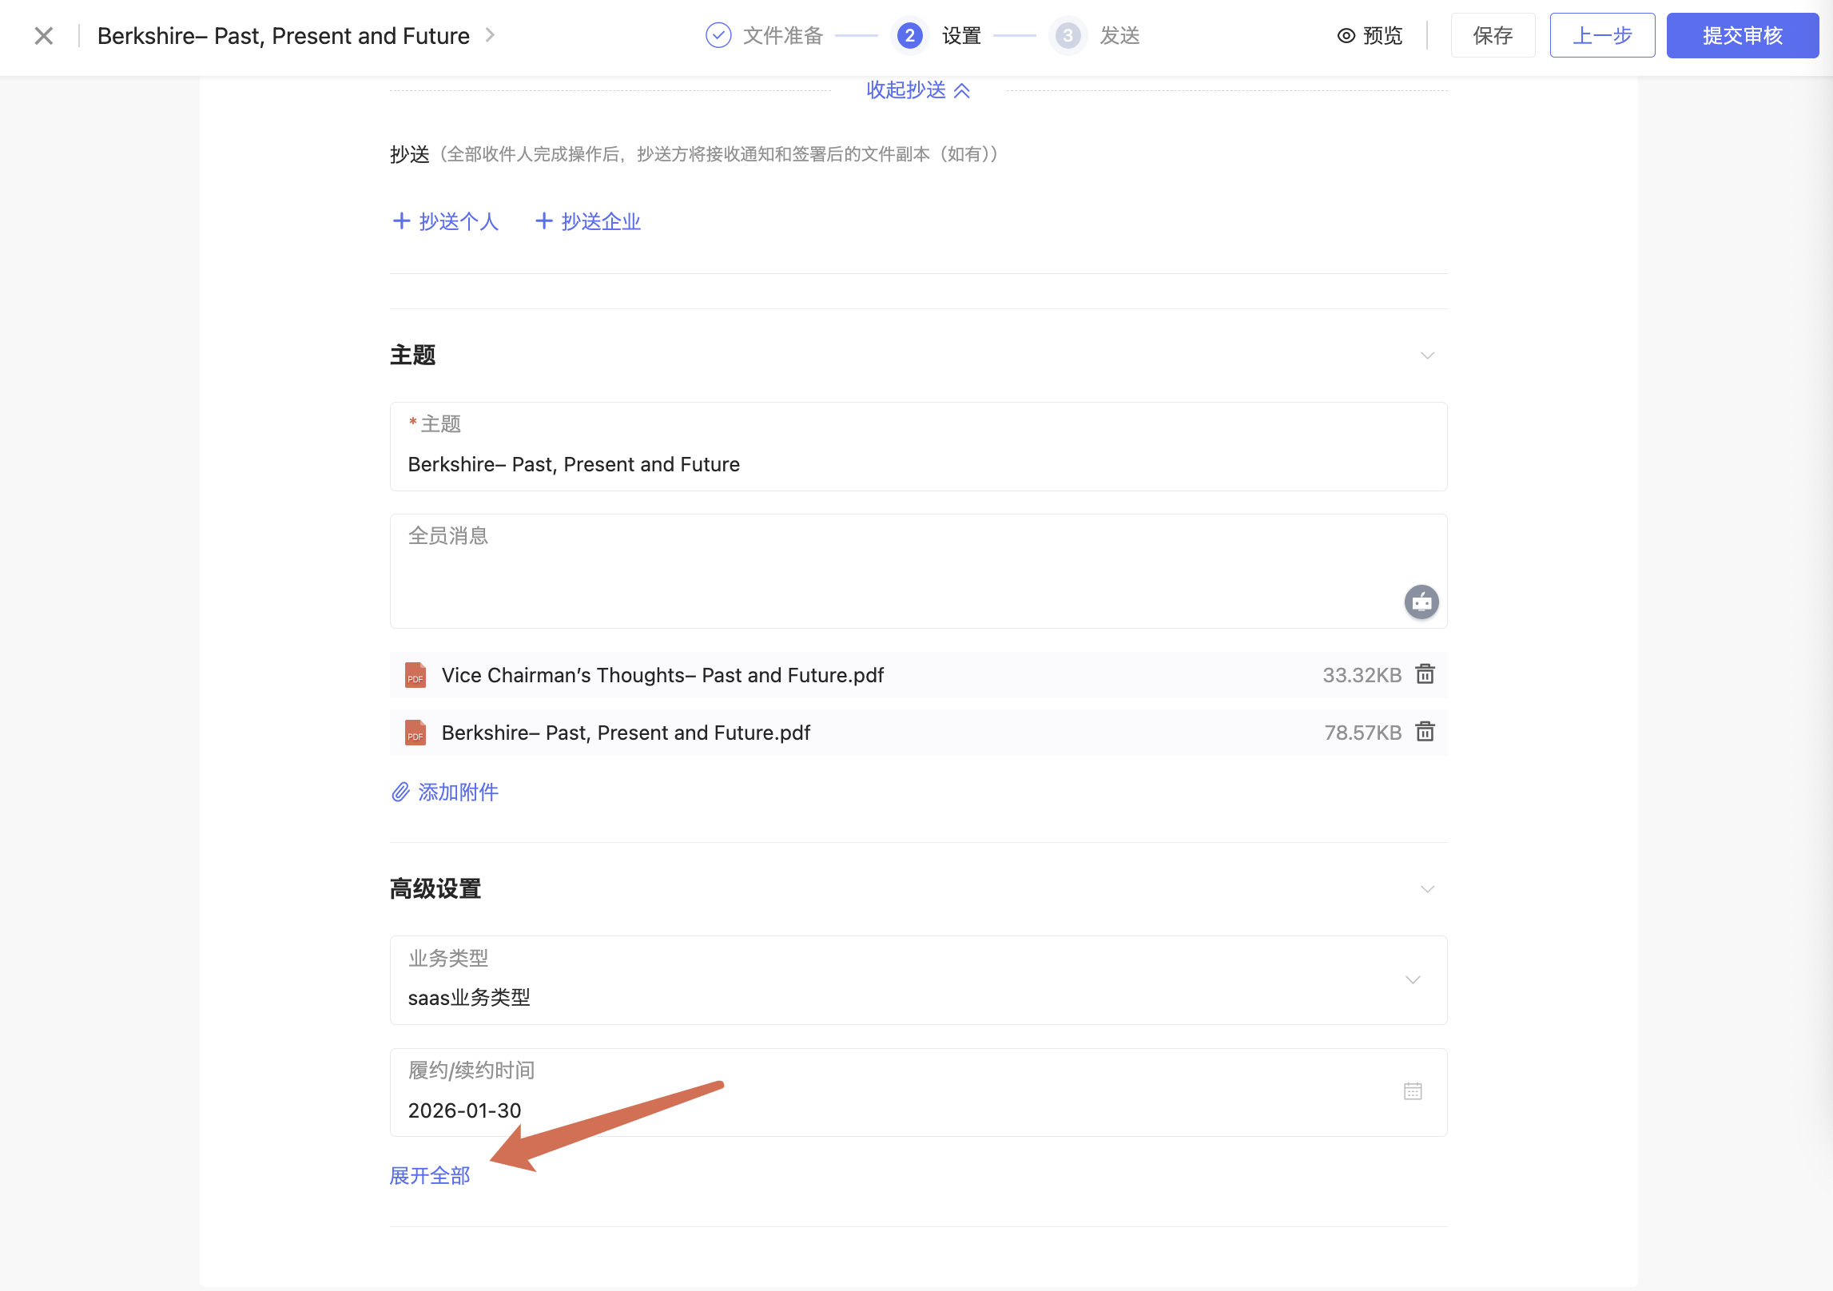
Task: Click 展开全部 link
Action: coord(430,1176)
